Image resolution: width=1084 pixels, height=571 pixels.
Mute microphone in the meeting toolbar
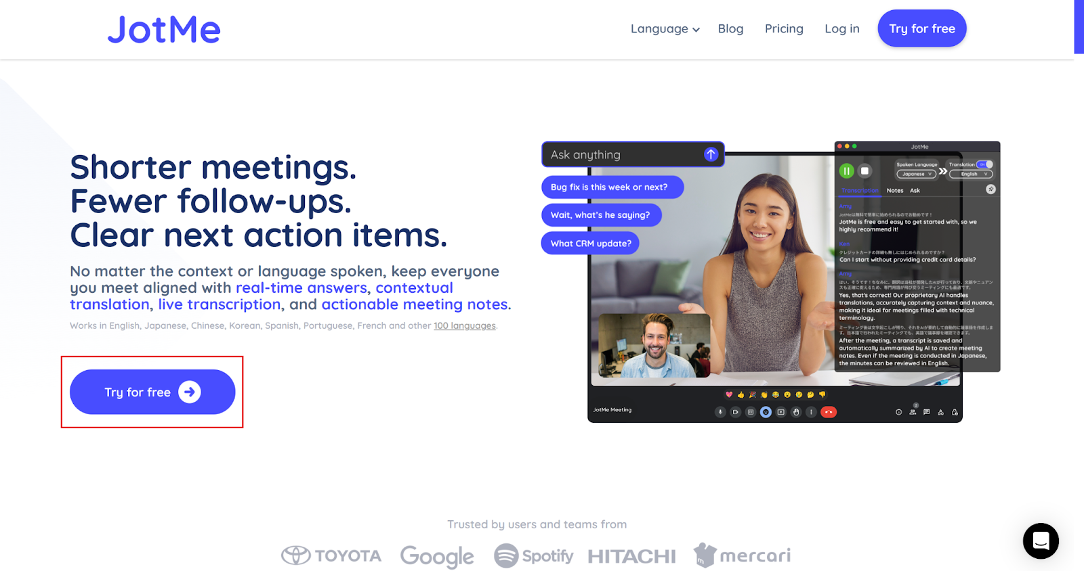point(720,412)
